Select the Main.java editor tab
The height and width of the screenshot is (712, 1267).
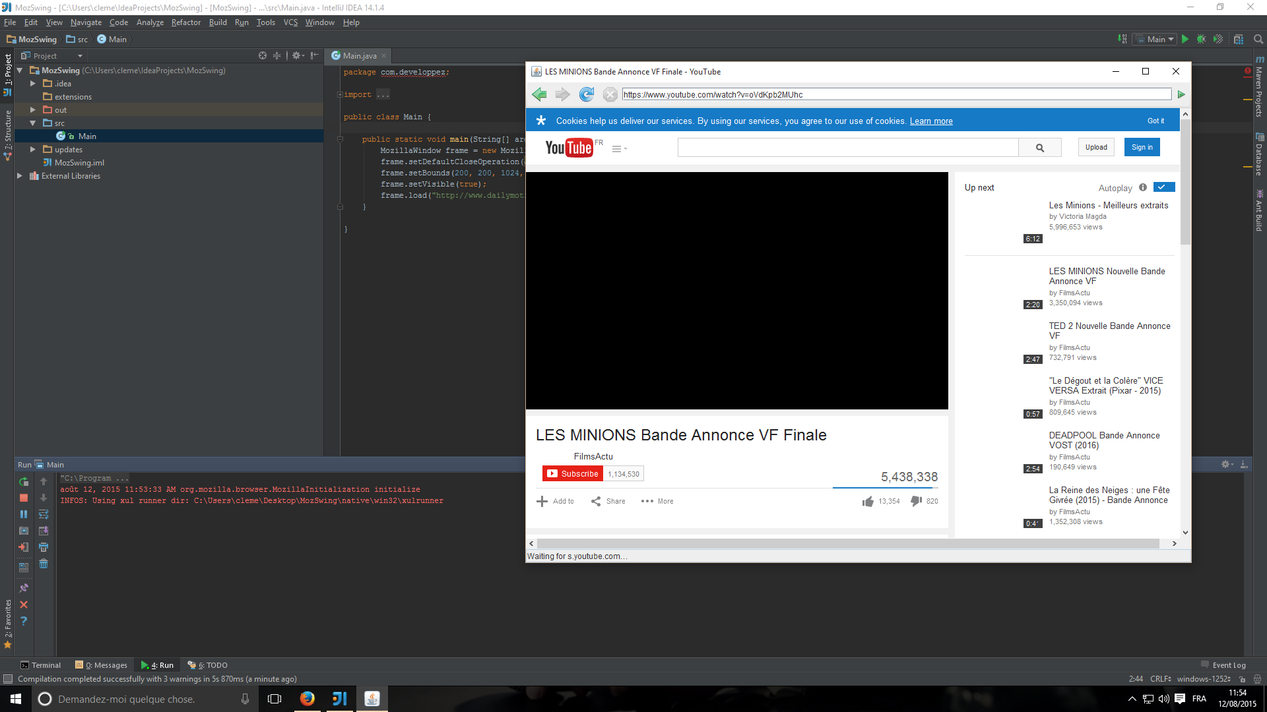358,56
